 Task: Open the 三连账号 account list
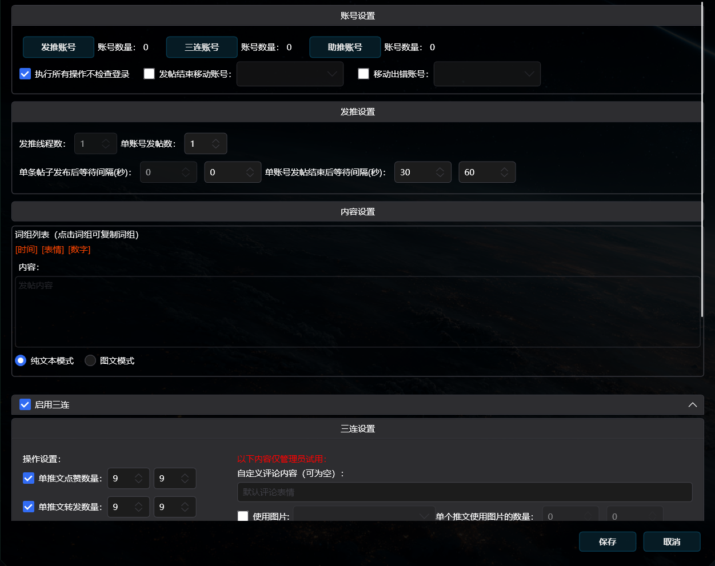202,47
